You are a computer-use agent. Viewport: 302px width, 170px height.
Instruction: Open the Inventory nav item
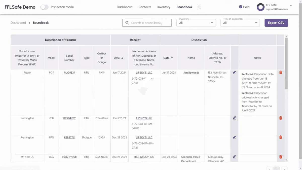[x=164, y=7]
